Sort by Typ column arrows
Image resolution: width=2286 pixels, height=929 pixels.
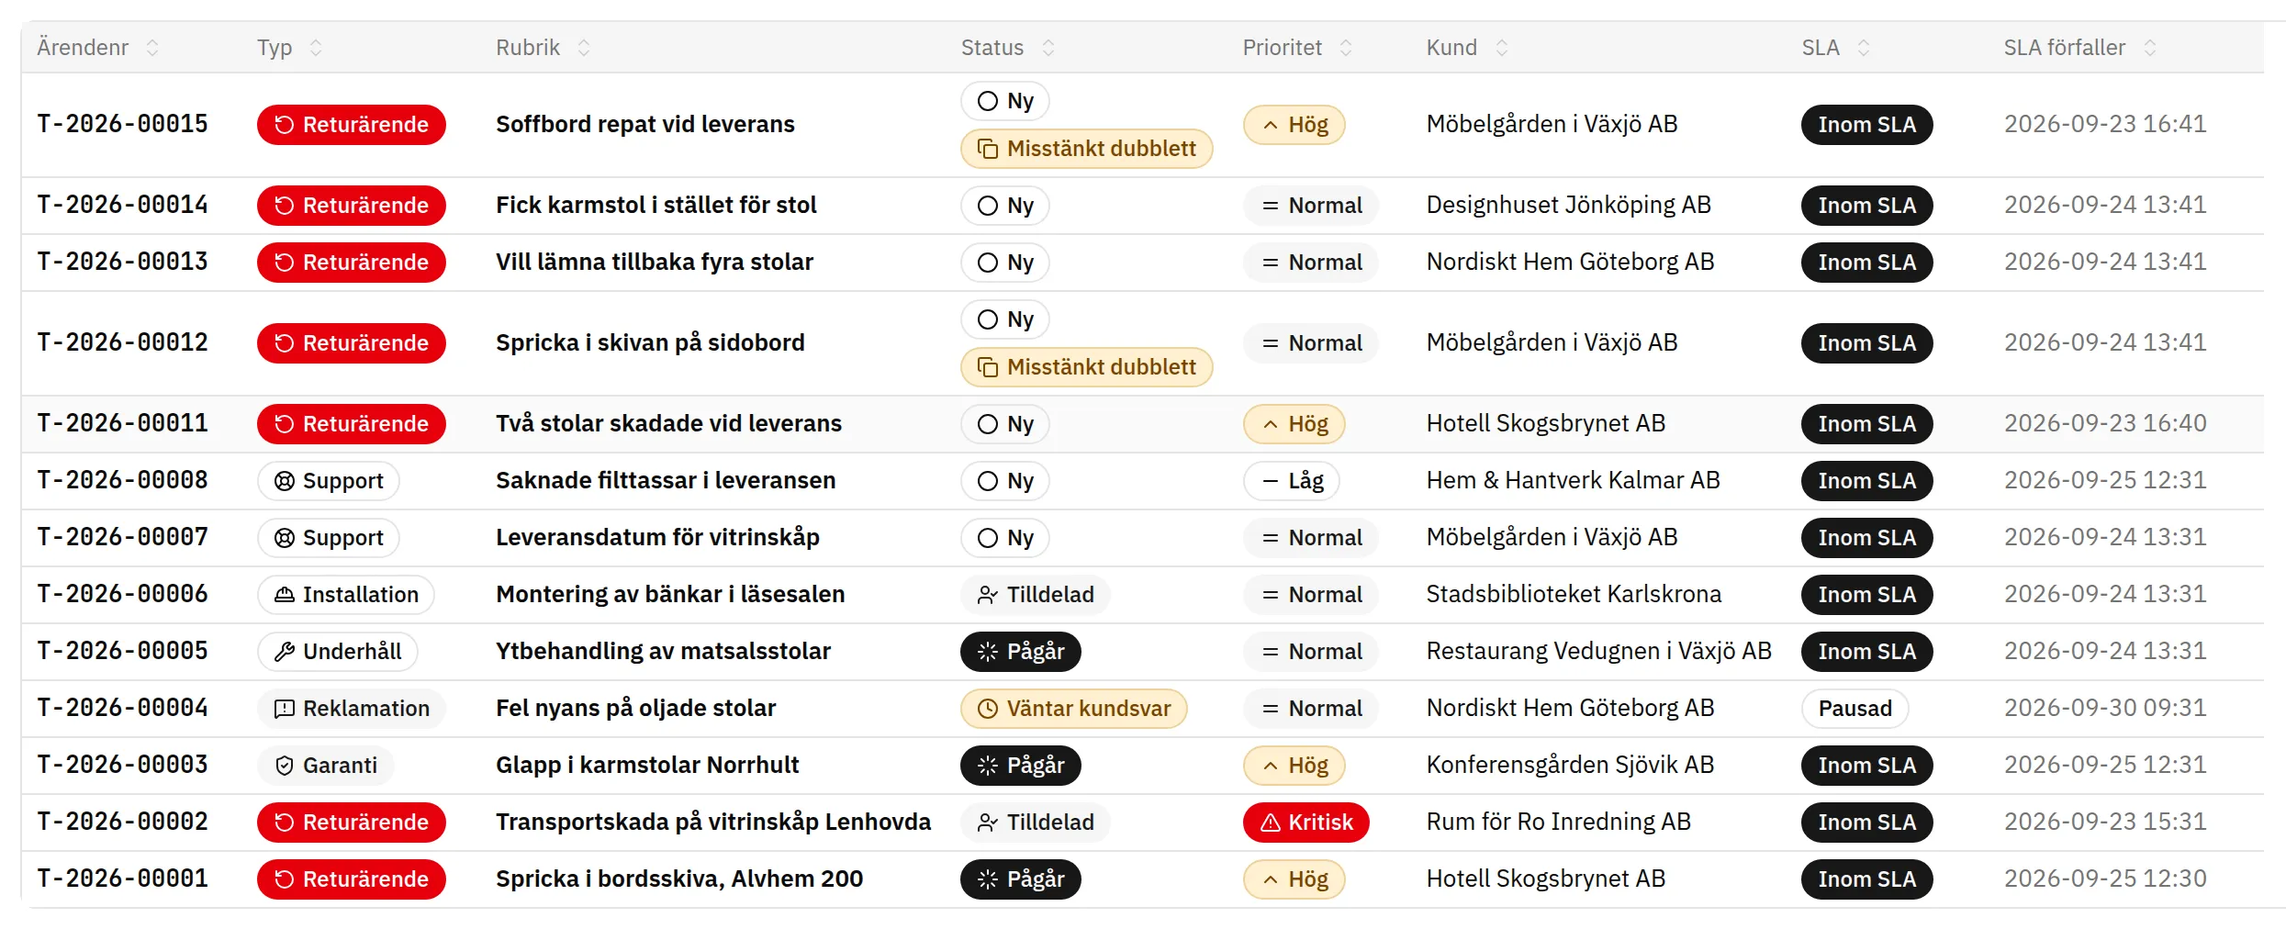tap(316, 48)
